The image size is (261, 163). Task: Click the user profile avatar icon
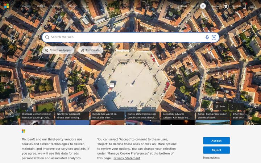coord(203,6)
